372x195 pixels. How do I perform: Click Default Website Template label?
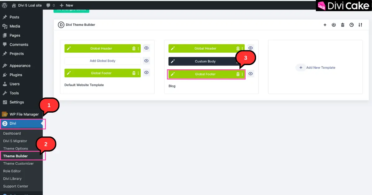click(x=84, y=85)
